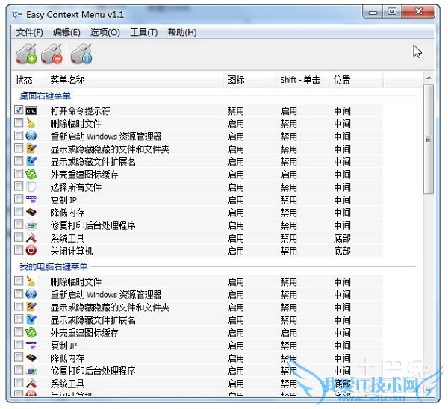Click hidden files icon in desktop menu group

31,149
